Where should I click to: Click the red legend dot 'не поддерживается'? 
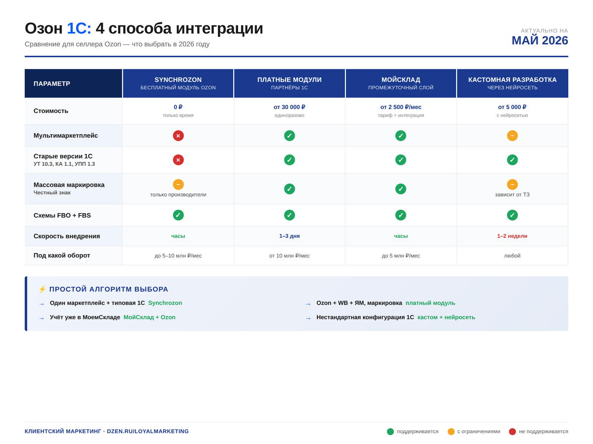(512, 432)
